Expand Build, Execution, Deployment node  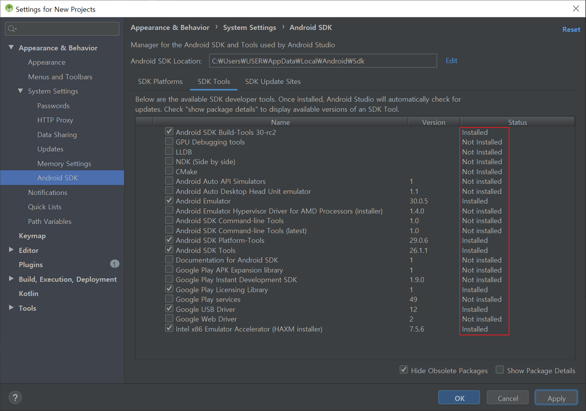[x=11, y=279]
